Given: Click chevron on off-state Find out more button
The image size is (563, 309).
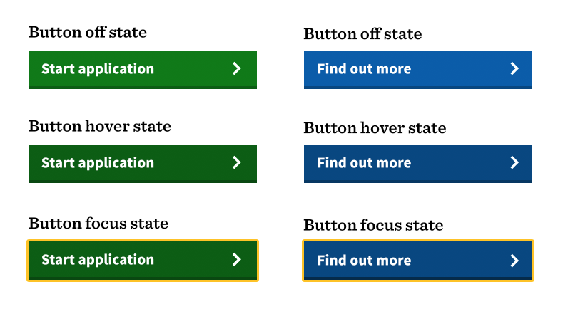Looking at the screenshot, I should [x=514, y=68].
